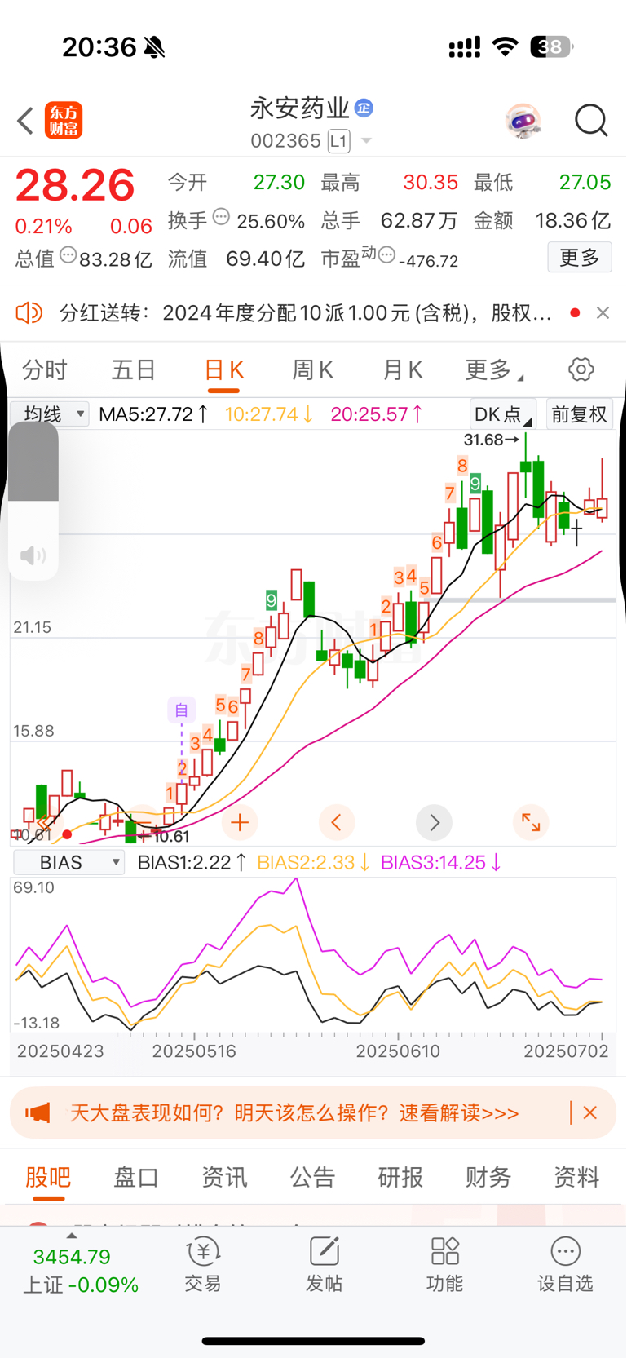627x1358 pixels.
Task: Tap the current price 28.26
Action: click(x=75, y=185)
